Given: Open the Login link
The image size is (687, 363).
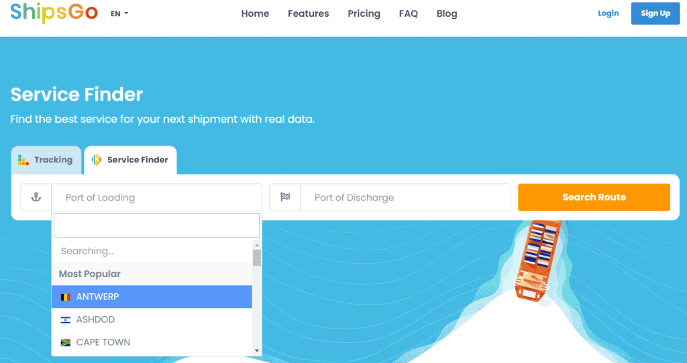Looking at the screenshot, I should (608, 13).
